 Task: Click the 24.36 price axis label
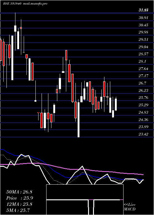(144, 120)
